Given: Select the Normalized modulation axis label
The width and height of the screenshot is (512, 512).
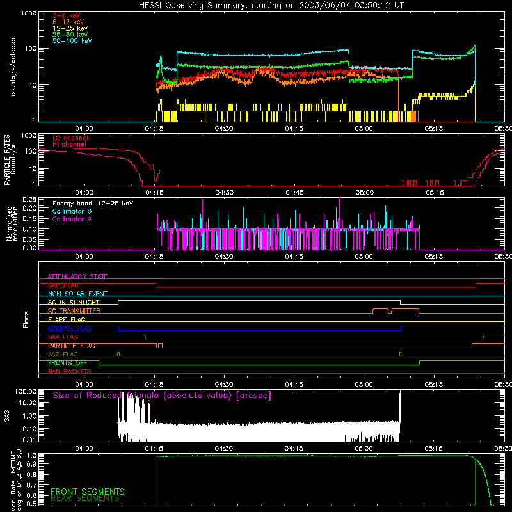Looking at the screenshot, I should (12, 223).
